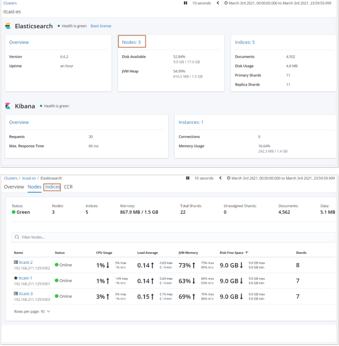This screenshot has height=346, width=339.
Task: Click the 73% JVM memory value for itcast-2
Action: pyautogui.click(x=184, y=265)
